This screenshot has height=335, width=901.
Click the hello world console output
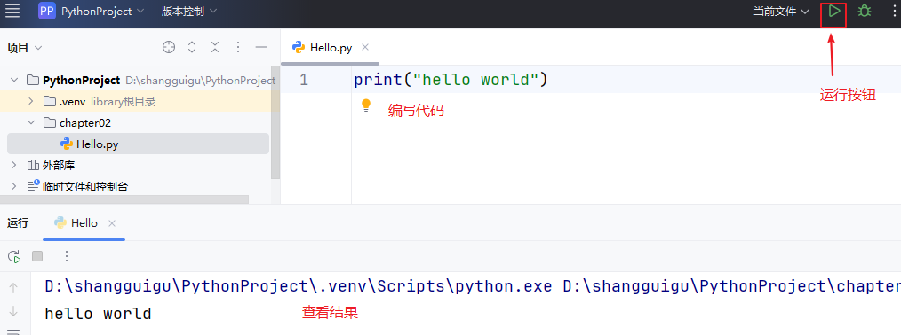click(98, 314)
